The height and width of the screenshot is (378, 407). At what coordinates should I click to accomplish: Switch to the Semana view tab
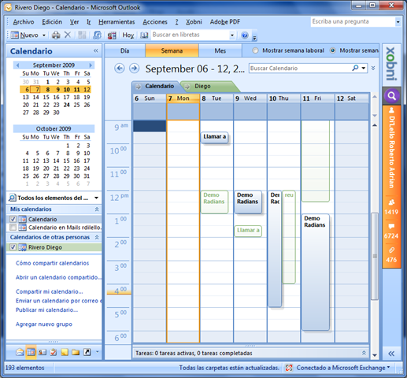pyautogui.click(x=172, y=50)
